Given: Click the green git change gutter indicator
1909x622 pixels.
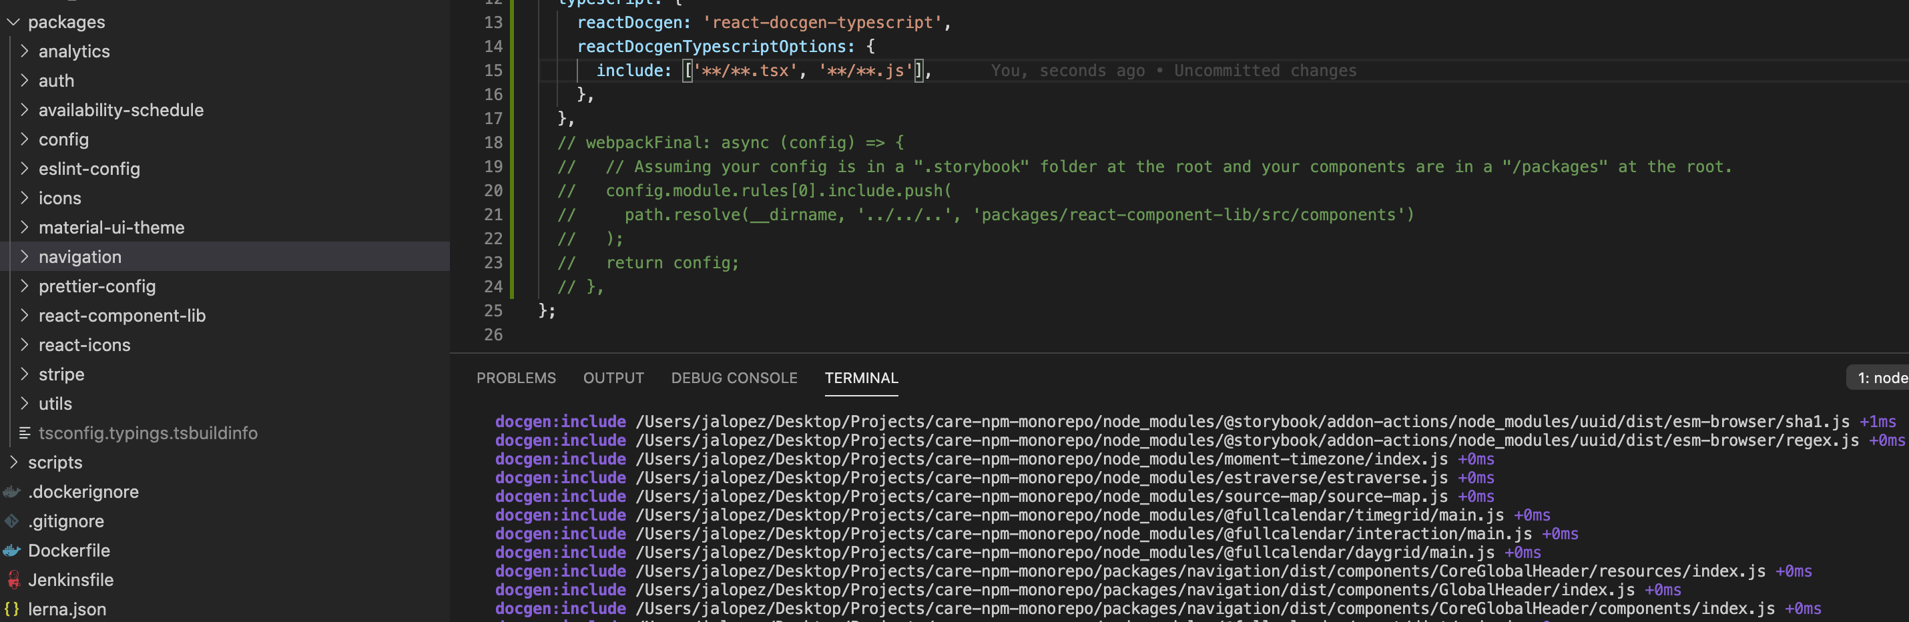Looking at the screenshot, I should (513, 148).
